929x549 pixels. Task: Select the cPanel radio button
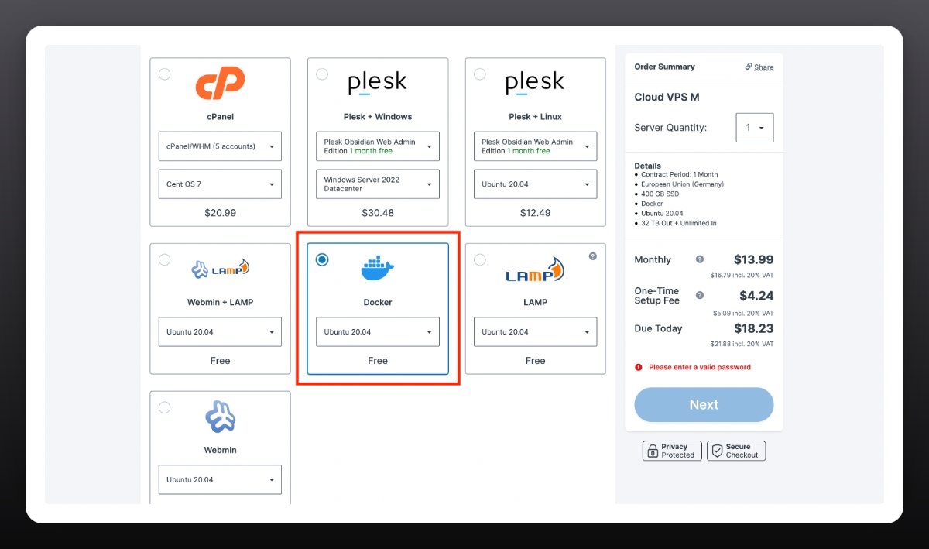pyautogui.click(x=164, y=74)
